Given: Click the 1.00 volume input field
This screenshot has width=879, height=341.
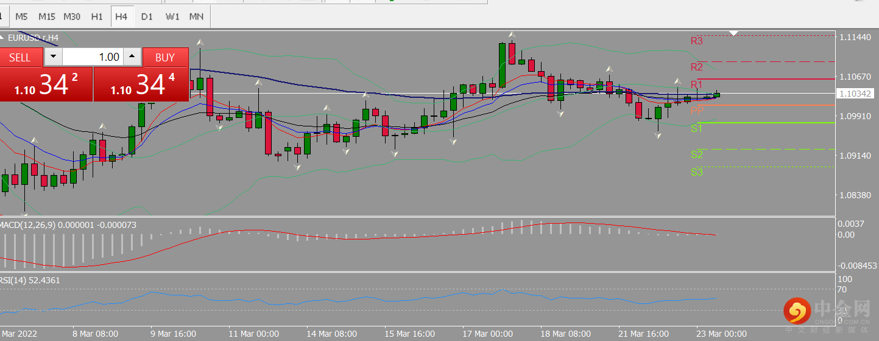Looking at the screenshot, I should click(x=93, y=57).
